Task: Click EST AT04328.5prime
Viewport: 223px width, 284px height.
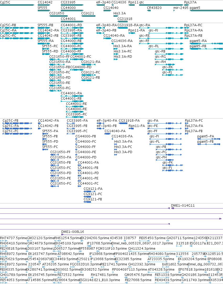Action: (161, 270)
